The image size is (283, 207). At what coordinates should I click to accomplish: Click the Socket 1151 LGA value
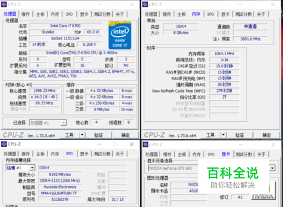click(66, 38)
